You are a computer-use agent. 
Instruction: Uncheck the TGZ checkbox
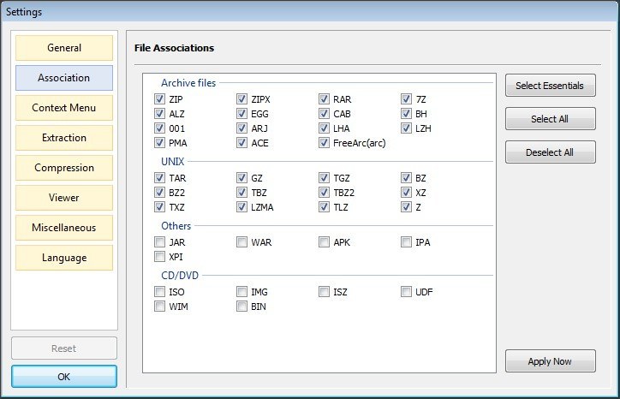point(324,178)
